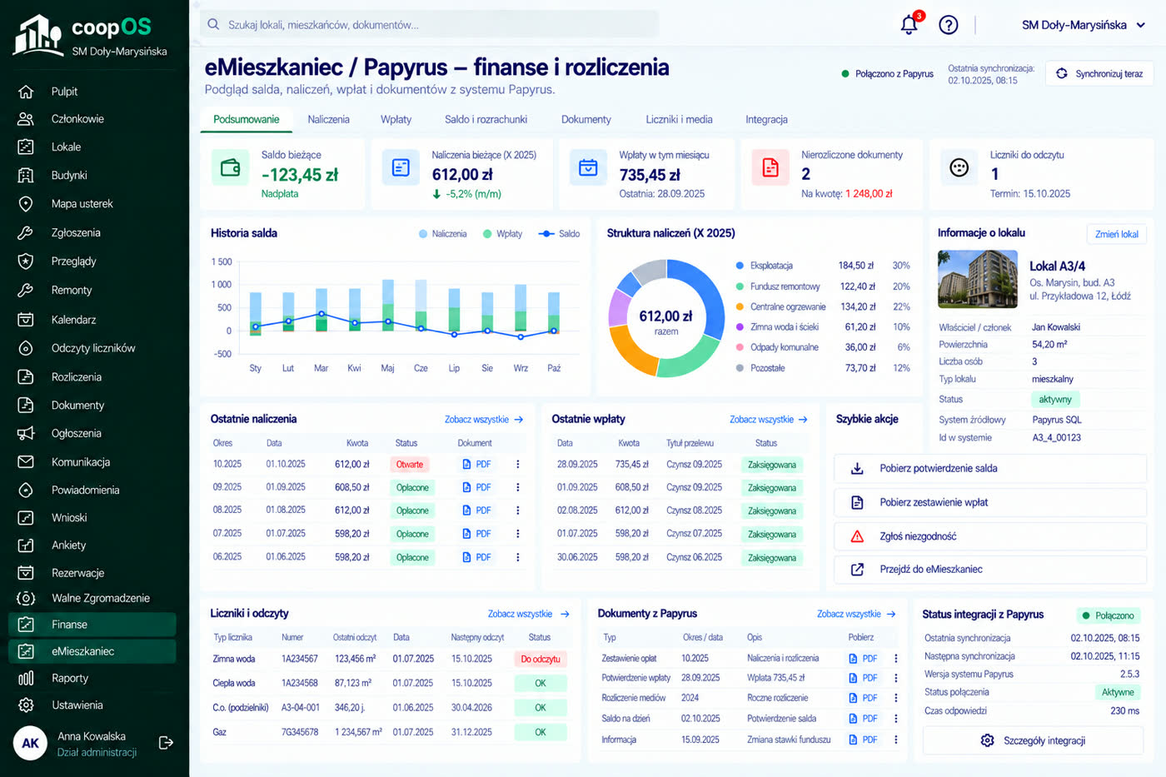Open Ogłoszenia megaphone icon

point(26,433)
